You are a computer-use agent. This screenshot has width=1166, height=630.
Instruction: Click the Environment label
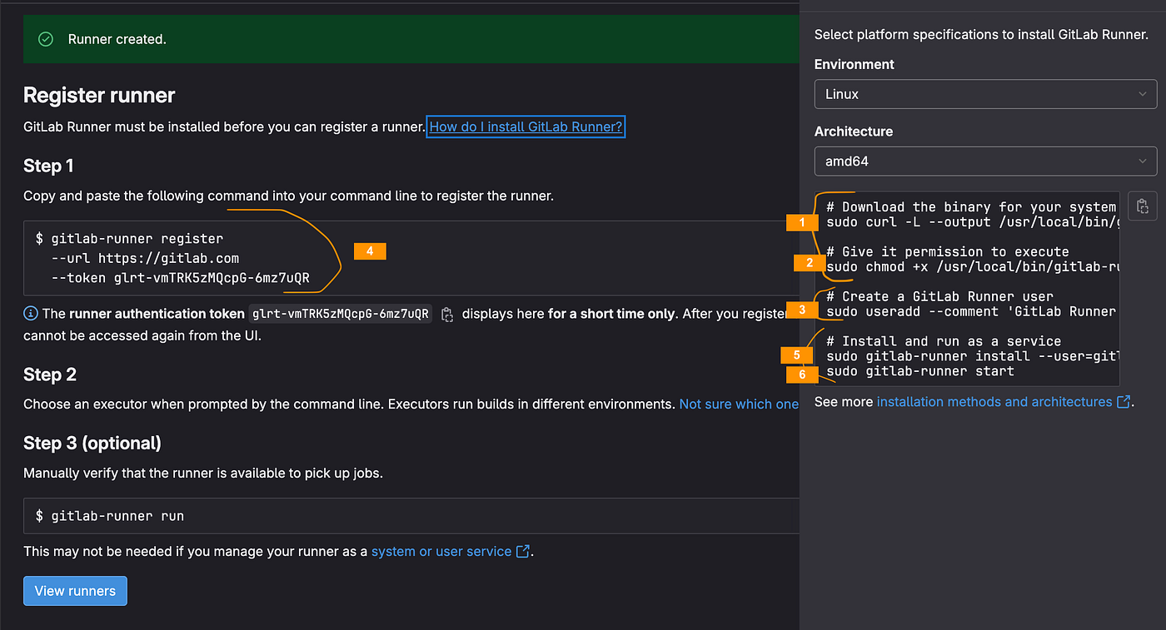pyautogui.click(x=855, y=64)
